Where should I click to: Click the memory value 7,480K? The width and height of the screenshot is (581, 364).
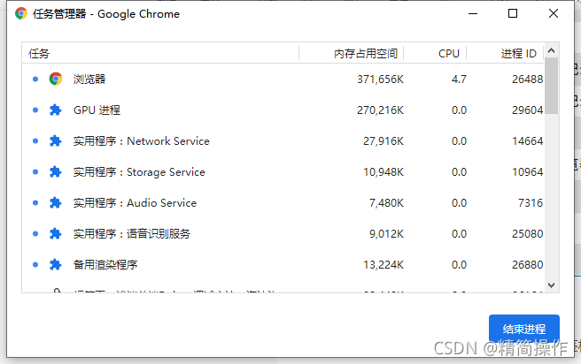(386, 203)
